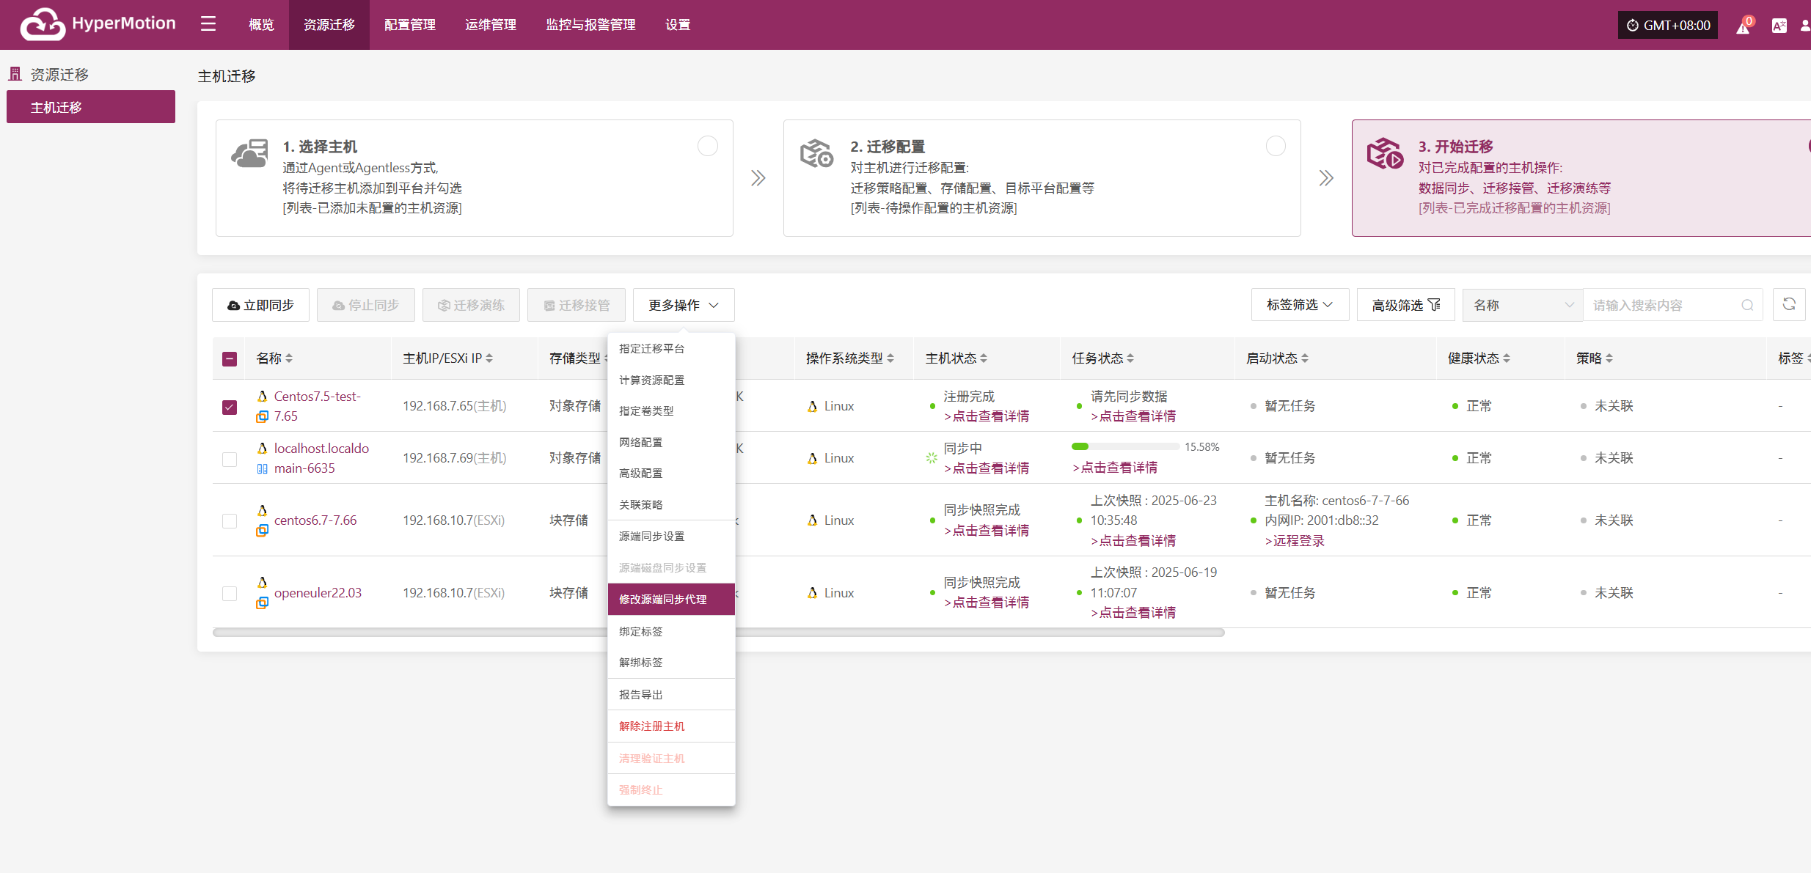Click Linux penguin icon beside Centos7.5-test-7.65

pyautogui.click(x=262, y=396)
